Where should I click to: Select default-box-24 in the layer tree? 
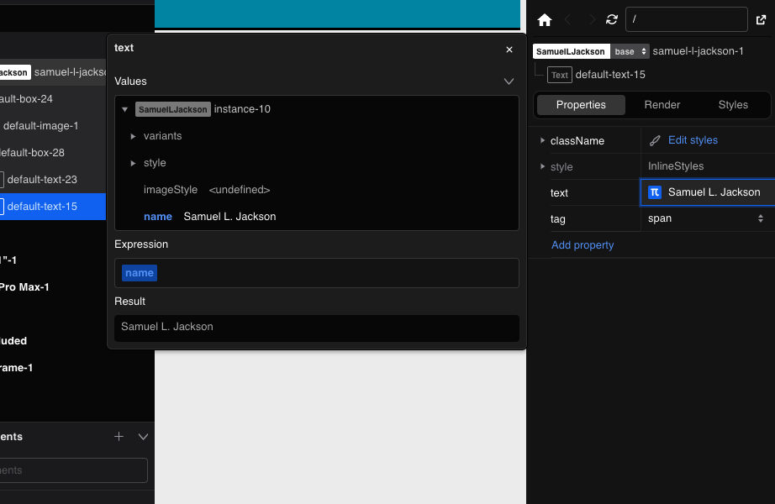52,99
